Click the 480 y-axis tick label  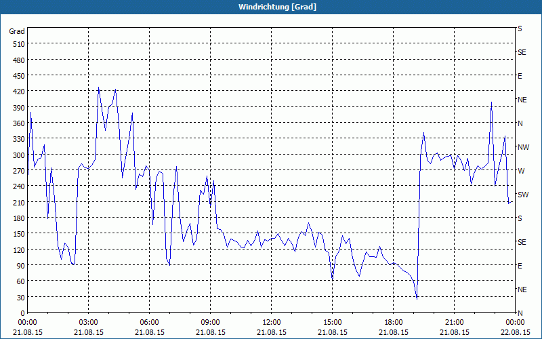coord(18,60)
